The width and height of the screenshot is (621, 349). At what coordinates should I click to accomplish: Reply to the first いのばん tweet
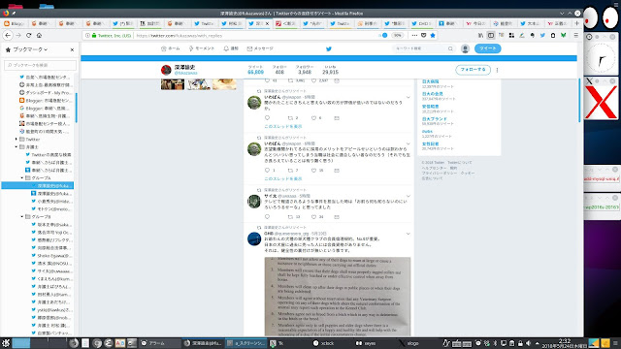267,118
